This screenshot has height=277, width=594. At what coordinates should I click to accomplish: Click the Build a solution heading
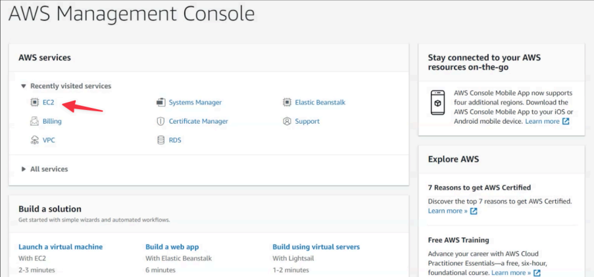coord(49,209)
